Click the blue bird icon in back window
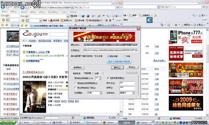209x125 pixels. (x=150, y=20)
